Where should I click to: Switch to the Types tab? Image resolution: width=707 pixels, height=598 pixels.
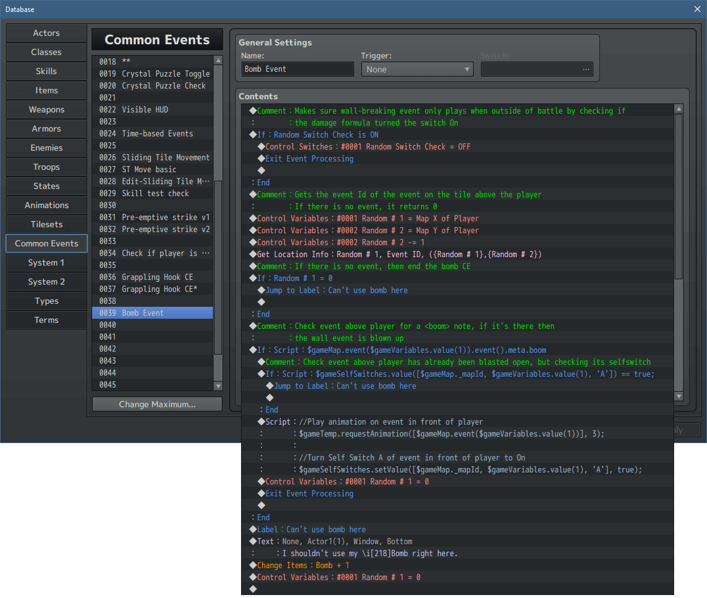tap(47, 301)
